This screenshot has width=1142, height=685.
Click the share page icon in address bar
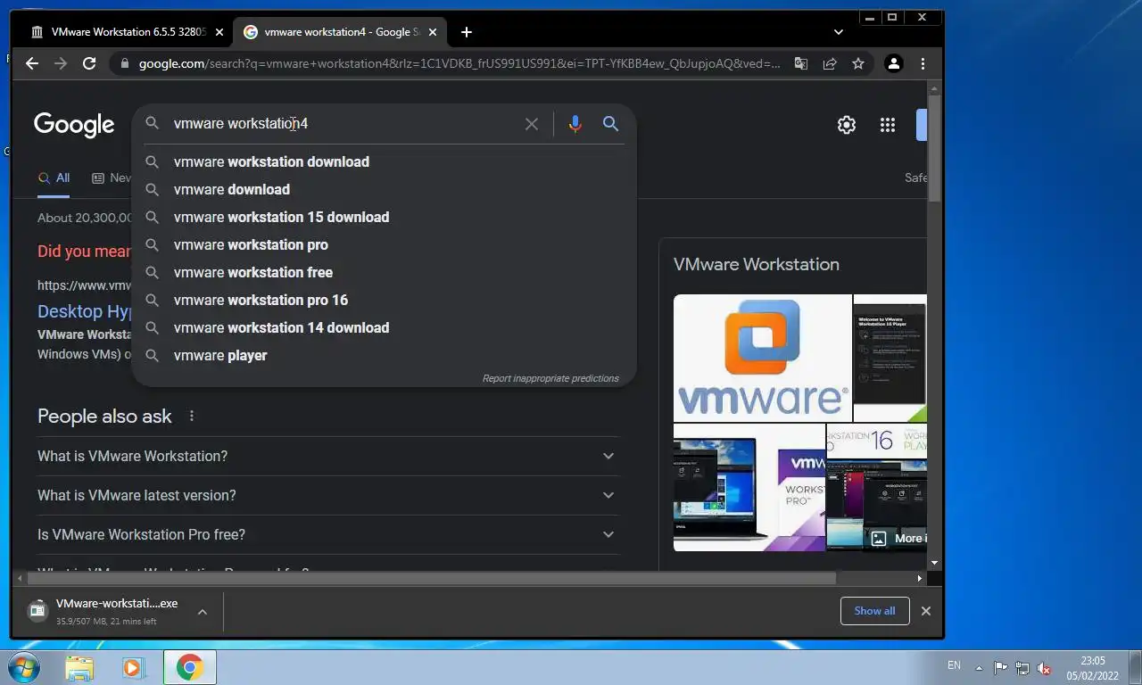[x=830, y=63]
